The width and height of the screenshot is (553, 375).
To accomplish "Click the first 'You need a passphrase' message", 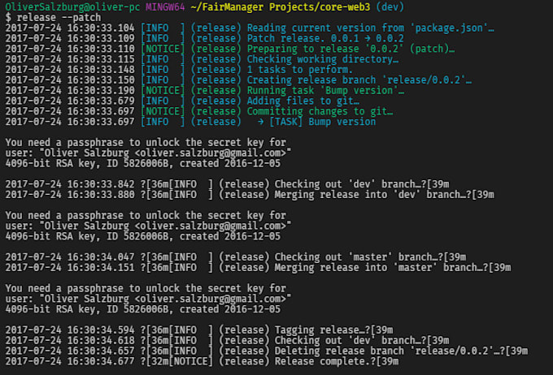I will tap(146, 143).
